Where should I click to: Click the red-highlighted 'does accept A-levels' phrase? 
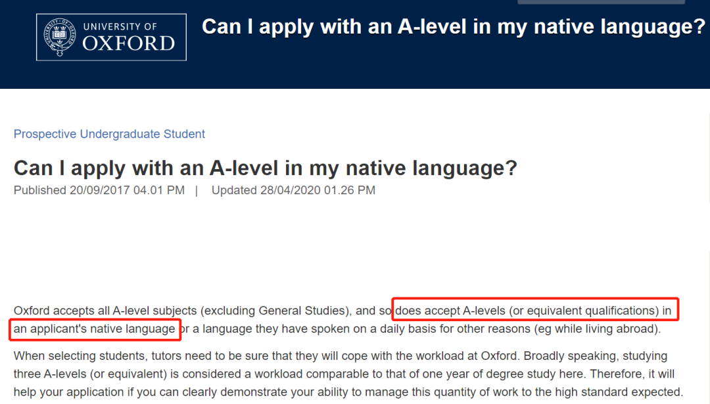coord(534,310)
